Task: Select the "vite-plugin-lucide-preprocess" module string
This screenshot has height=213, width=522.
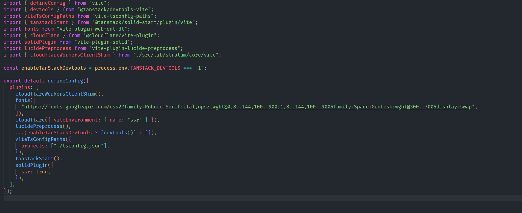Action: pyautogui.click(x=135, y=48)
